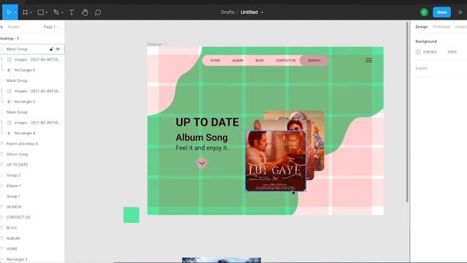Click the Untitled file name
Viewport: 467px width, 263px height.
tap(249, 12)
